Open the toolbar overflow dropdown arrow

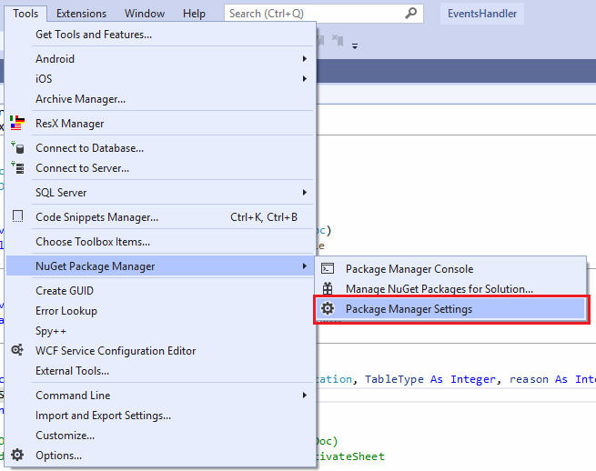point(355,46)
